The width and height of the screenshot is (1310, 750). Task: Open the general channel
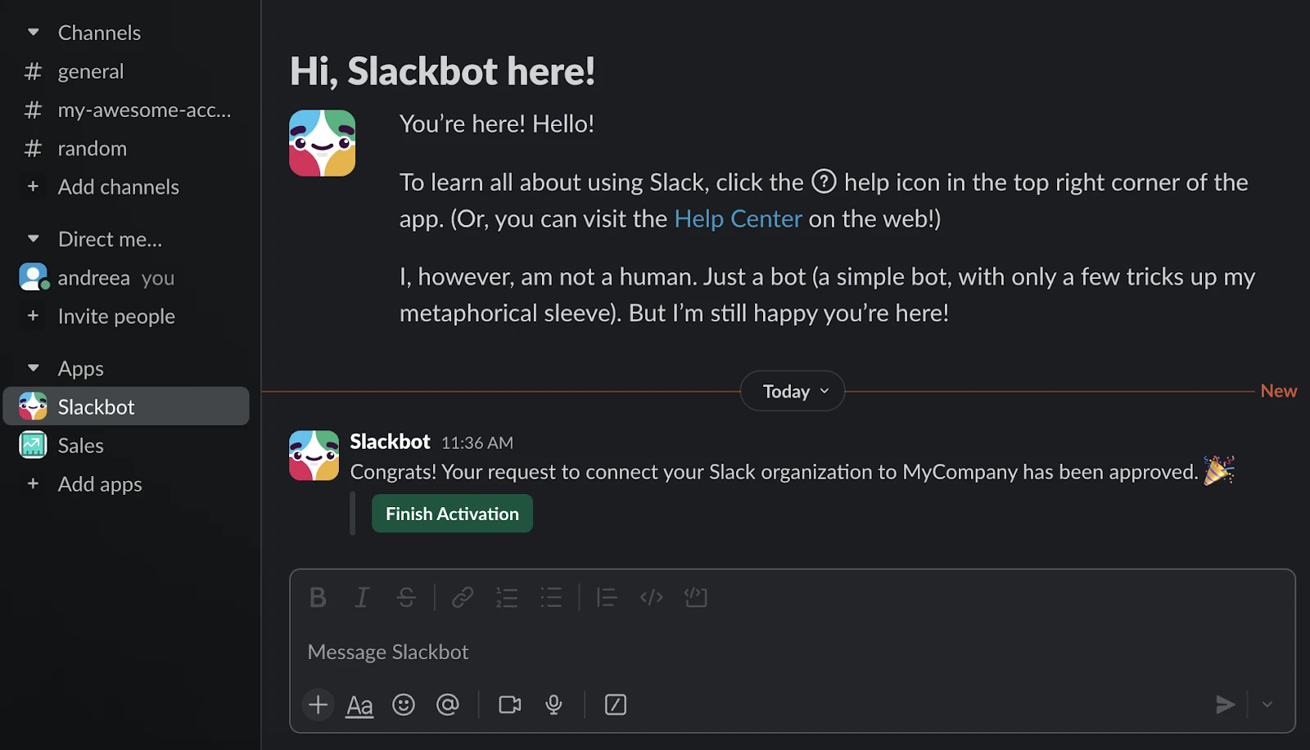pyautogui.click(x=91, y=72)
